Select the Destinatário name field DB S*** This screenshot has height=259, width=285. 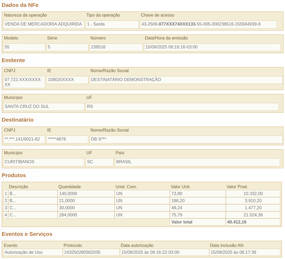(186, 139)
